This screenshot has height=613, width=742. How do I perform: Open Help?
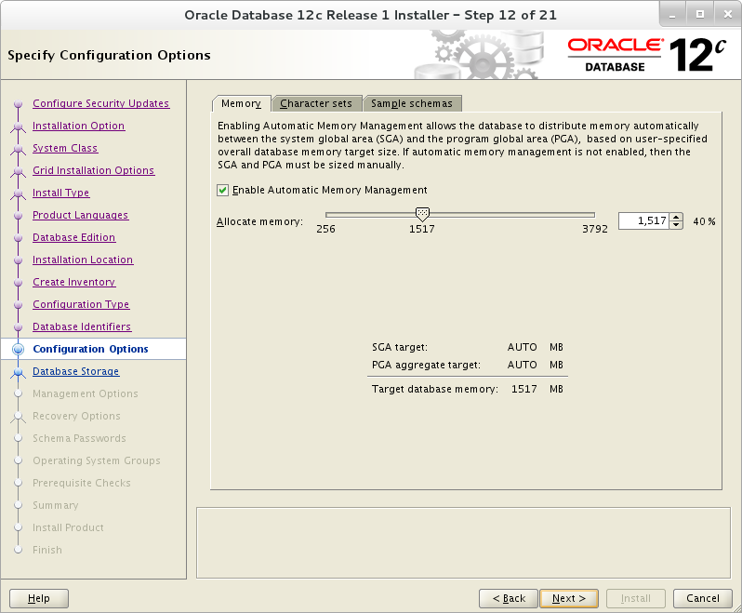tap(39, 598)
